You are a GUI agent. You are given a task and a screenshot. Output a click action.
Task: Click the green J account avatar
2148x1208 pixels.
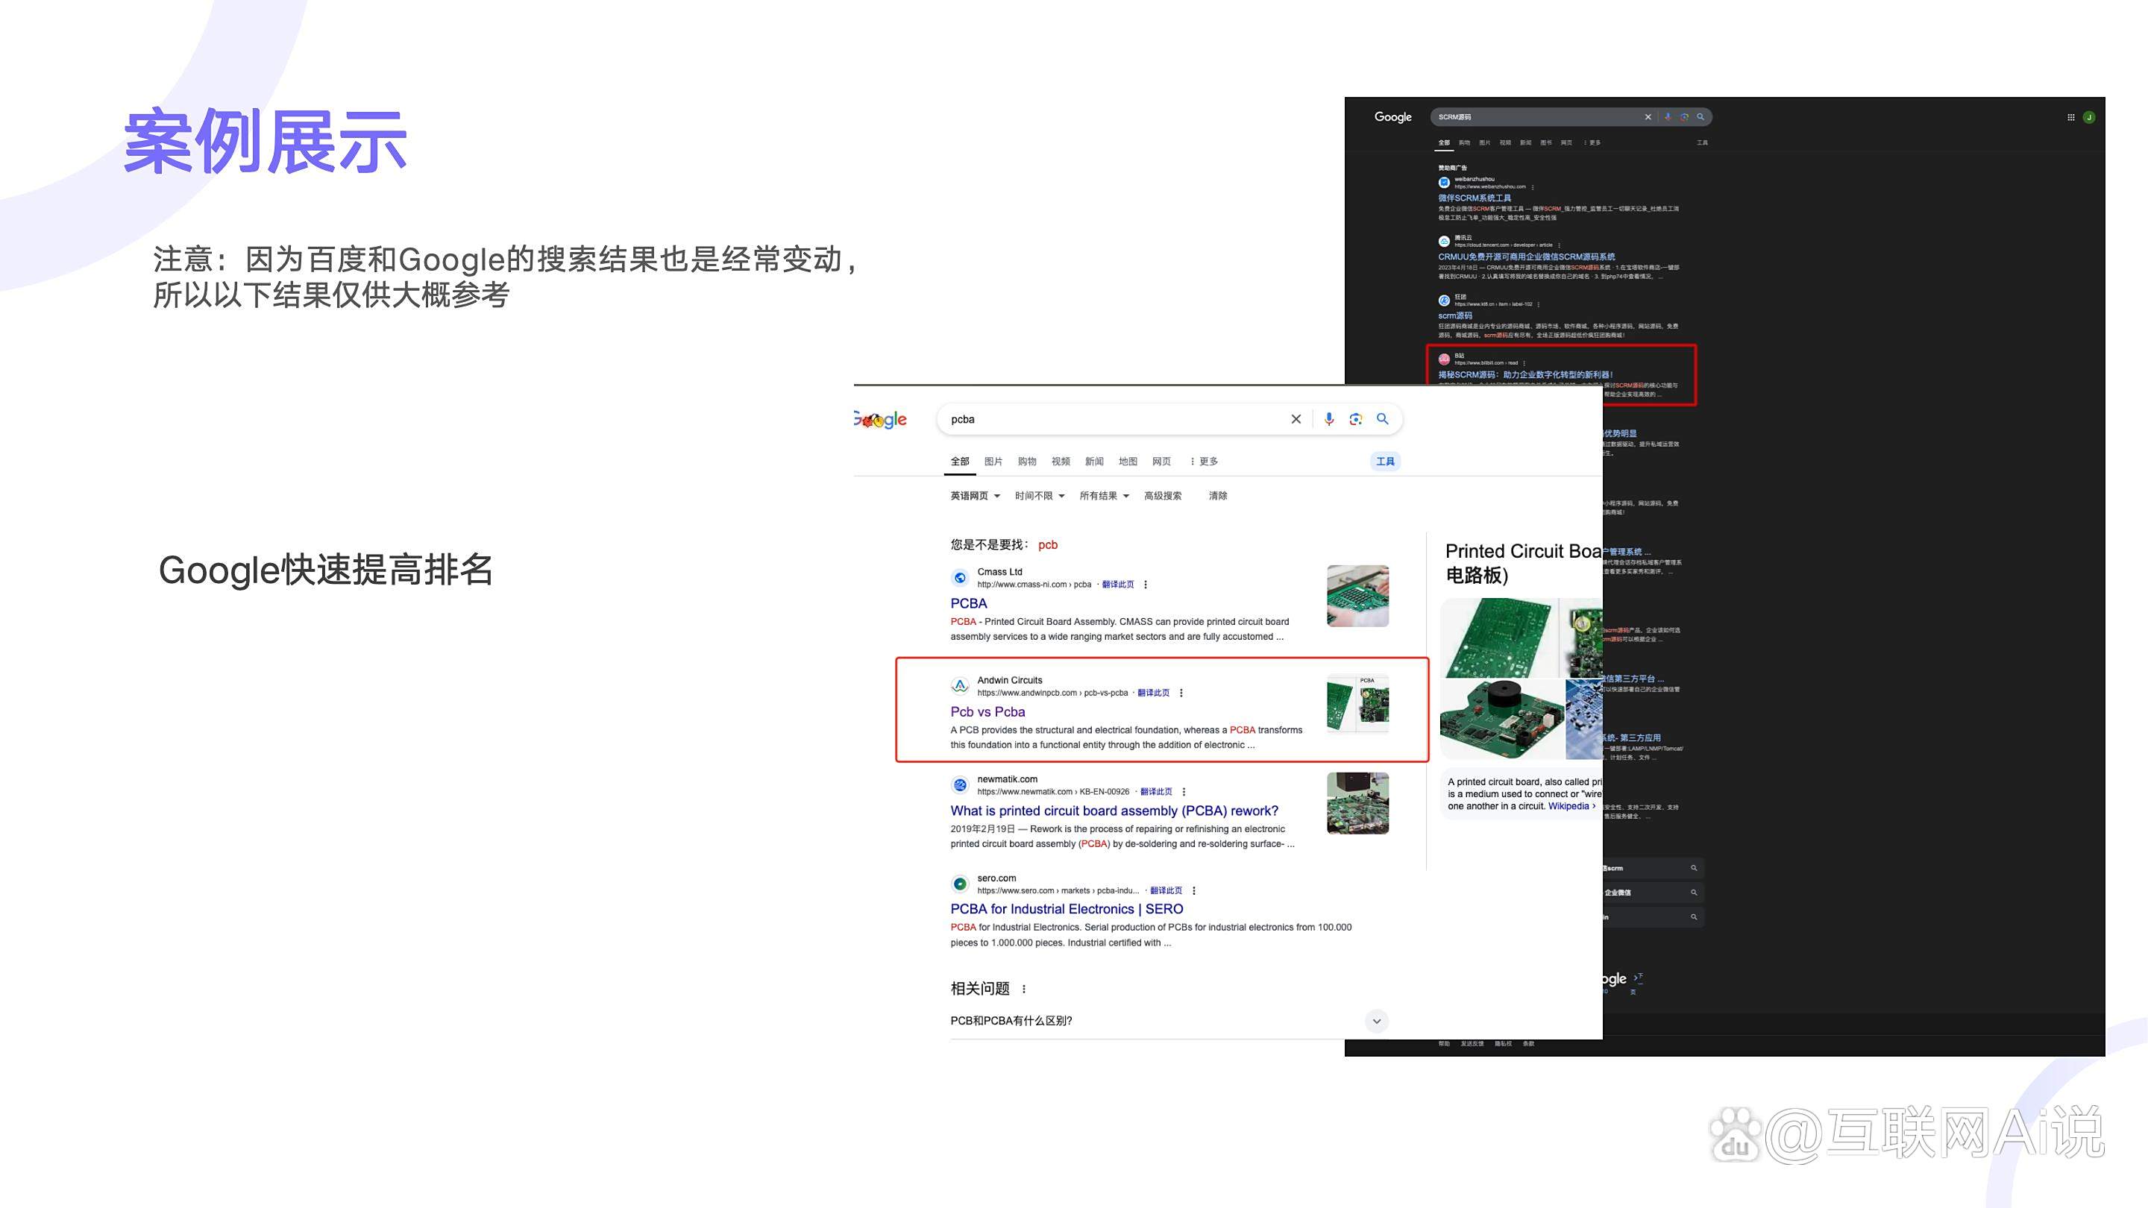click(x=2089, y=118)
